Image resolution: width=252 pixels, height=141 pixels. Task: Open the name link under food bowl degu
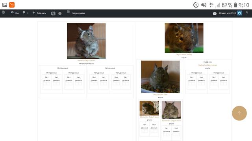[160, 94]
